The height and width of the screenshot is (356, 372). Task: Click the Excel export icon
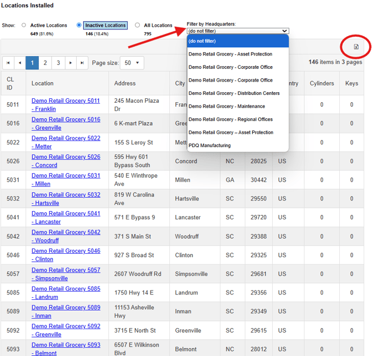[x=356, y=47]
